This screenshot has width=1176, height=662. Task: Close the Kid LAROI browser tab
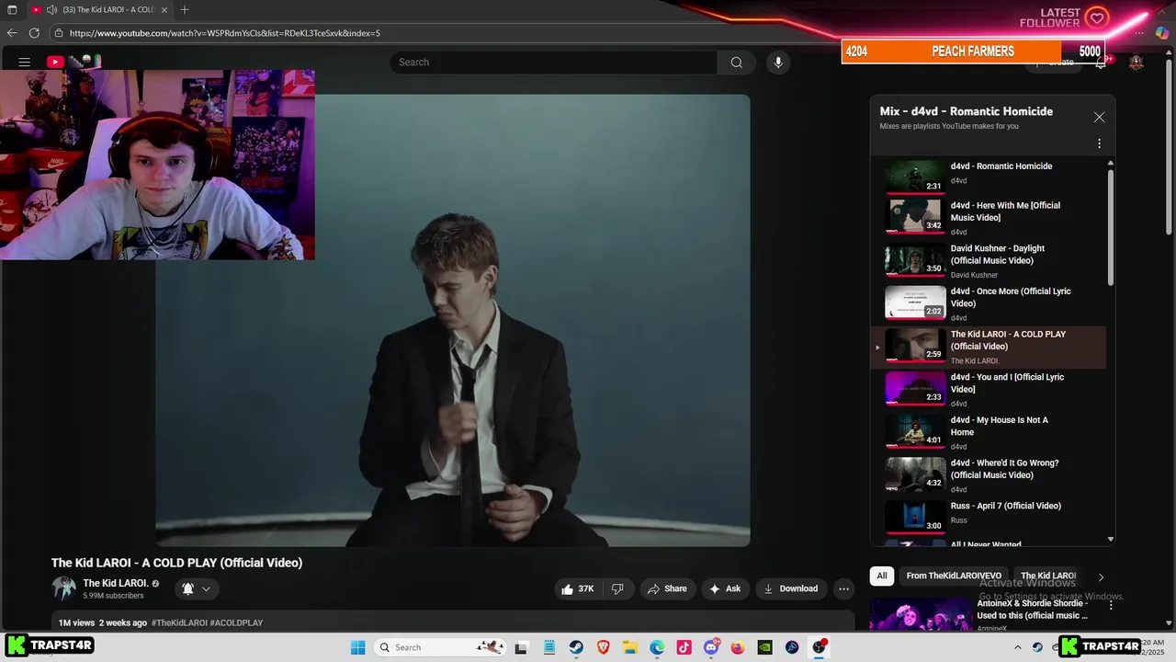pos(164,10)
